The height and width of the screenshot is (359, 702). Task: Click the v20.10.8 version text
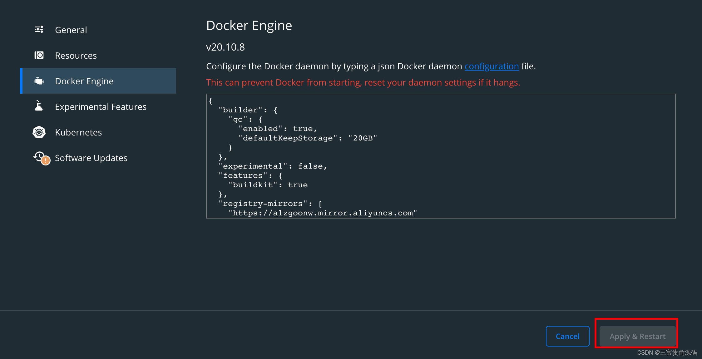[x=225, y=47]
